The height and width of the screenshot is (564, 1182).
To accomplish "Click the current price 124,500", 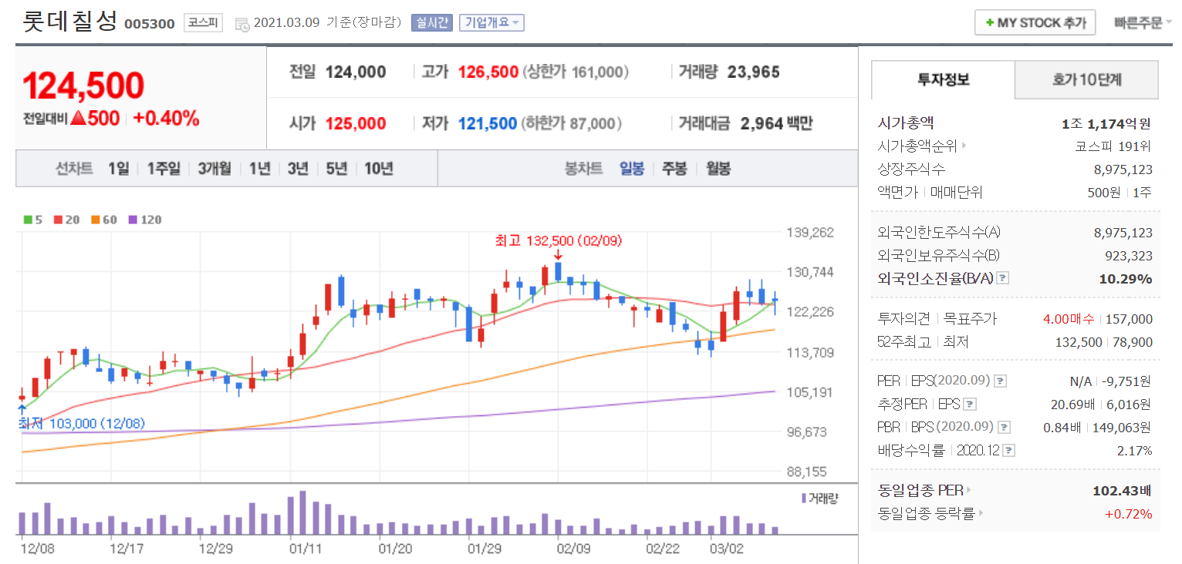I will (83, 86).
